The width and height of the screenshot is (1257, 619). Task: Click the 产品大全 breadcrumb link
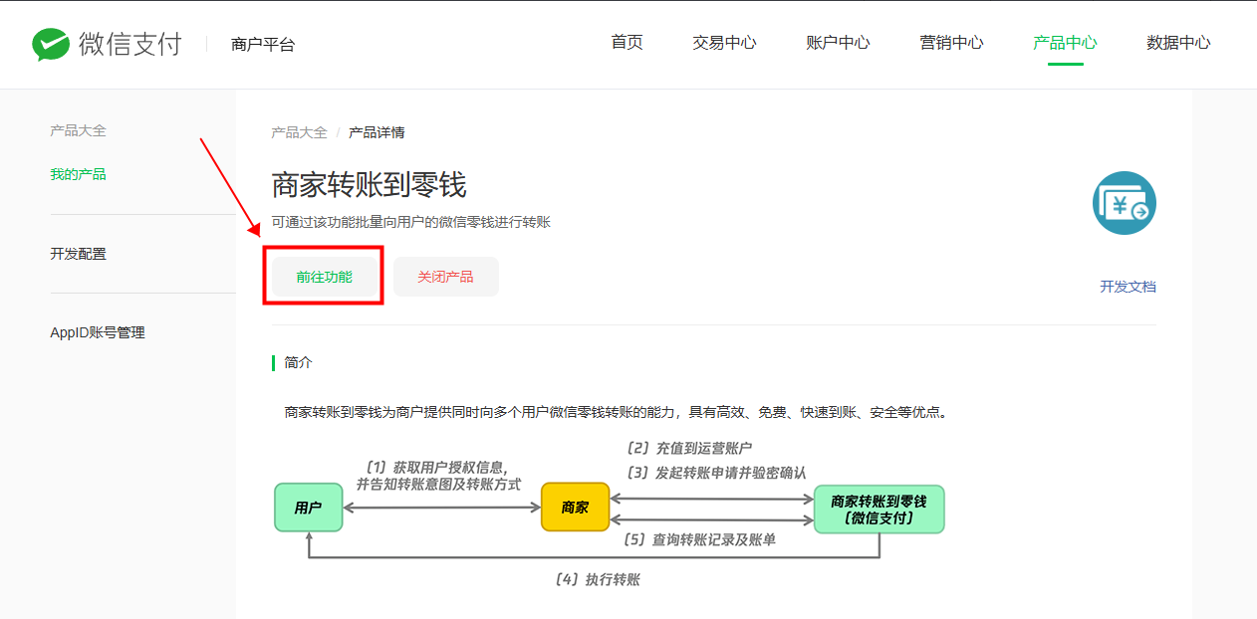[299, 132]
